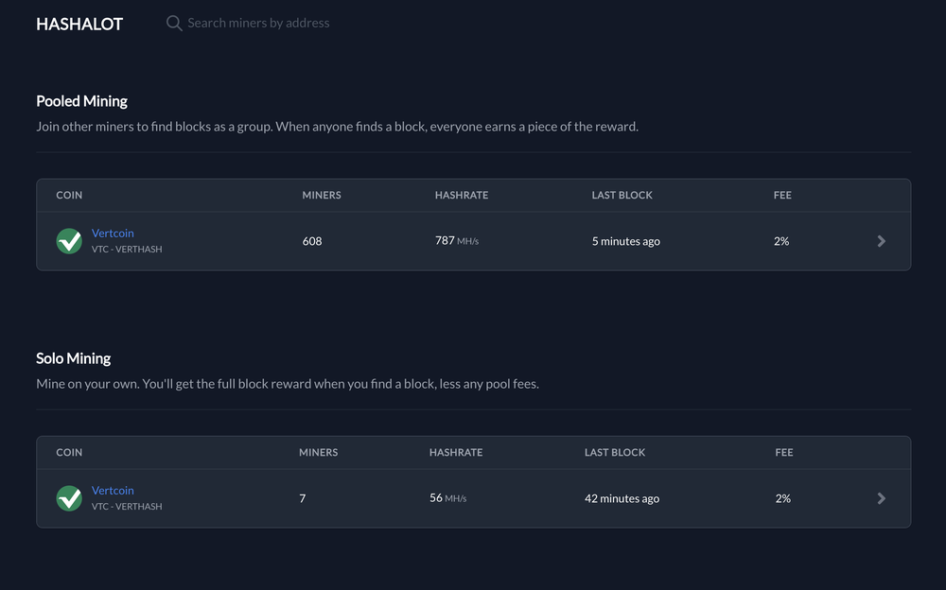This screenshot has height=590, width=946.
Task: Click the HASHALOT logo
Action: tap(79, 24)
